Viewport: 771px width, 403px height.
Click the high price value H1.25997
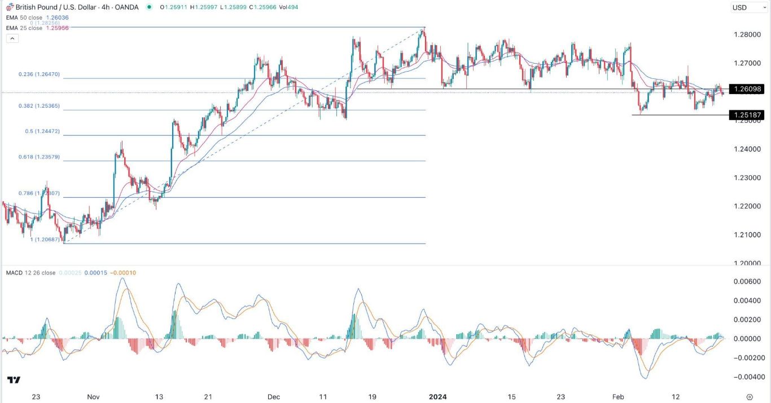pos(204,7)
